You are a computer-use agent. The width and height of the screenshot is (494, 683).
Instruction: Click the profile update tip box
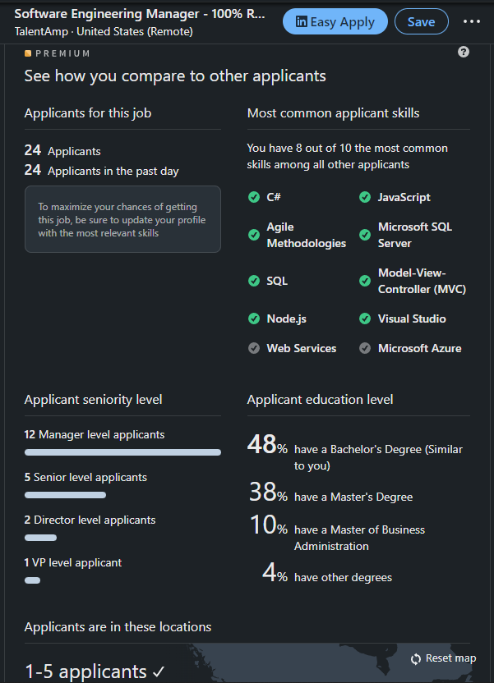pyautogui.click(x=122, y=219)
